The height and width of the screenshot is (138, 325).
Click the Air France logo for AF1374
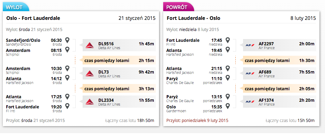coord(250,102)
